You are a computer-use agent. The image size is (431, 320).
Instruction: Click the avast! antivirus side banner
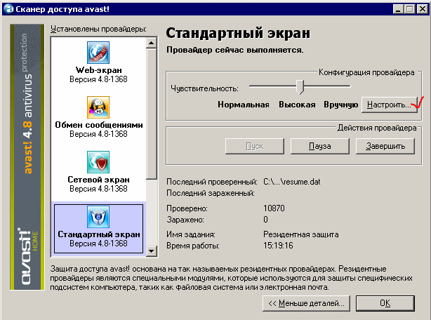pos(27,156)
